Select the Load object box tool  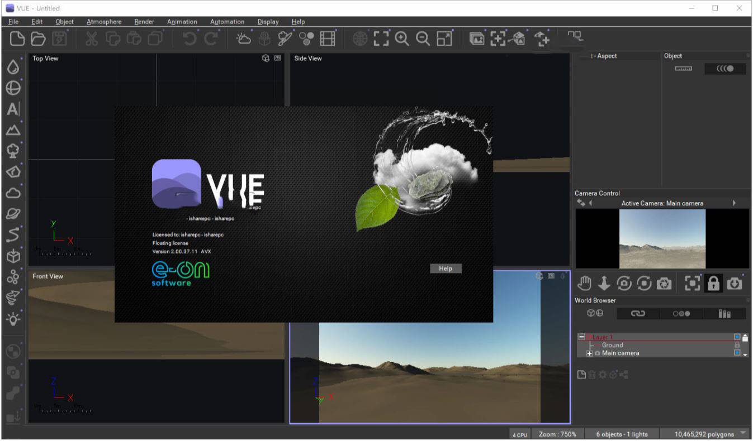13,256
